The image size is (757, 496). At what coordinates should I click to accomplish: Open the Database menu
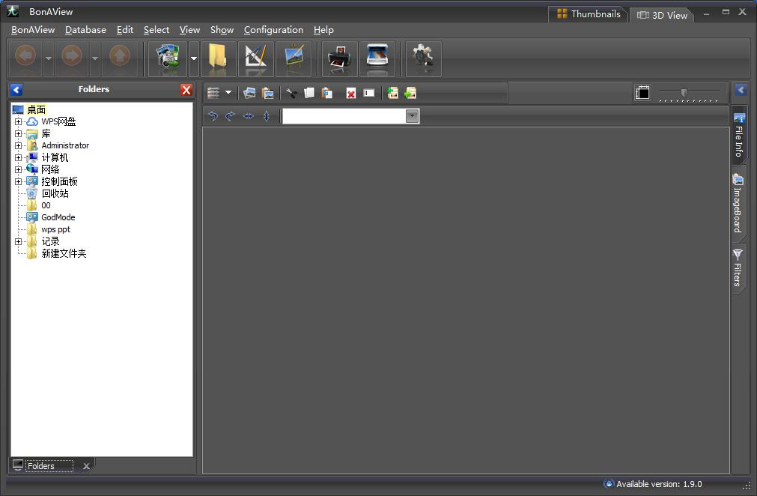pyautogui.click(x=85, y=30)
